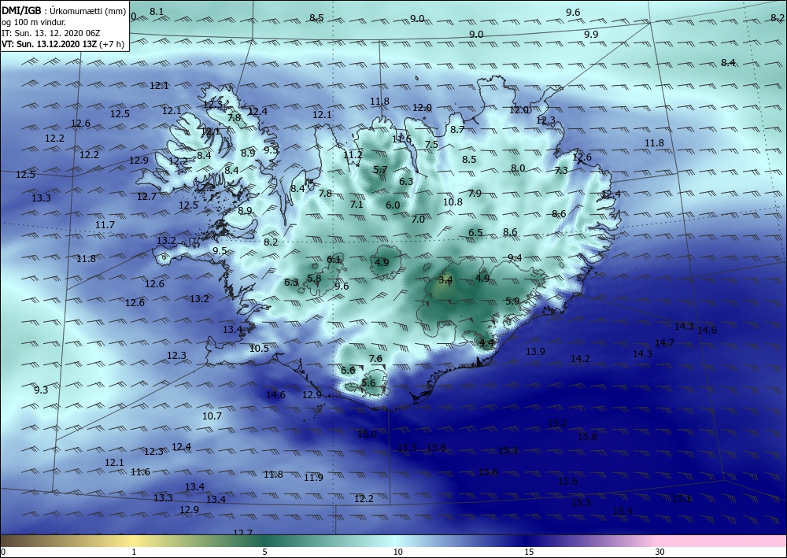Screen dimensions: 787x558
Task: Click the subtitle 'og 100 m vindur.'
Action: click(x=33, y=23)
